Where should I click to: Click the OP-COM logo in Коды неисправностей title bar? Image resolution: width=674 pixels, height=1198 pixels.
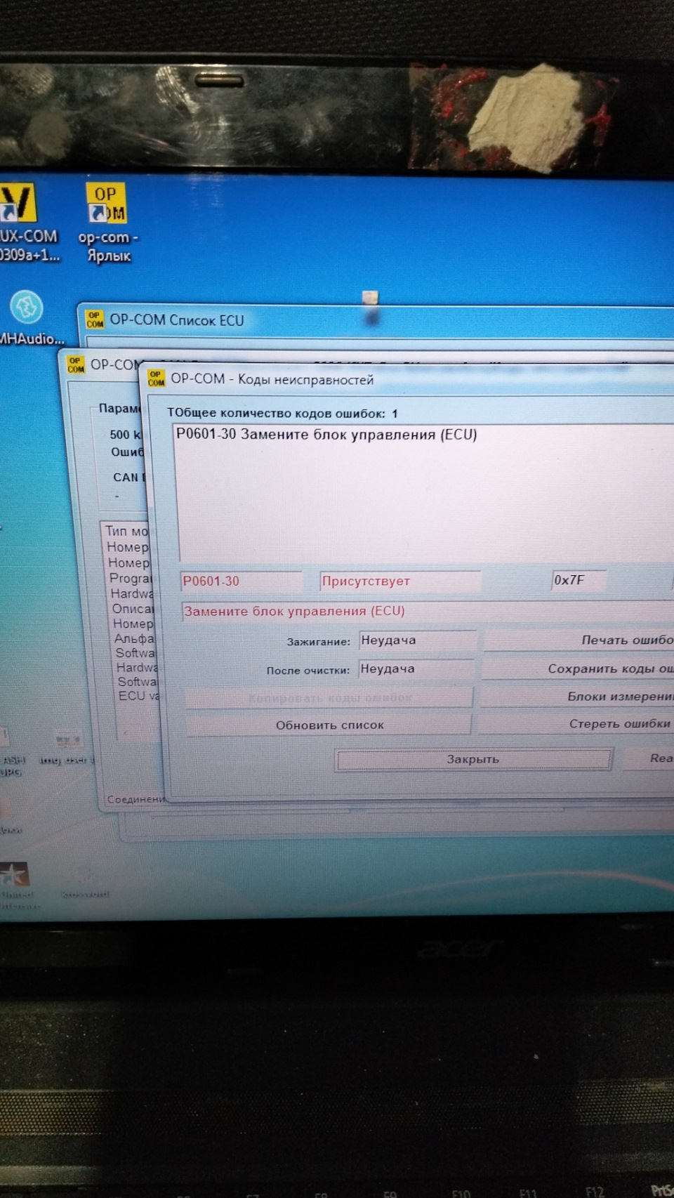click(156, 379)
